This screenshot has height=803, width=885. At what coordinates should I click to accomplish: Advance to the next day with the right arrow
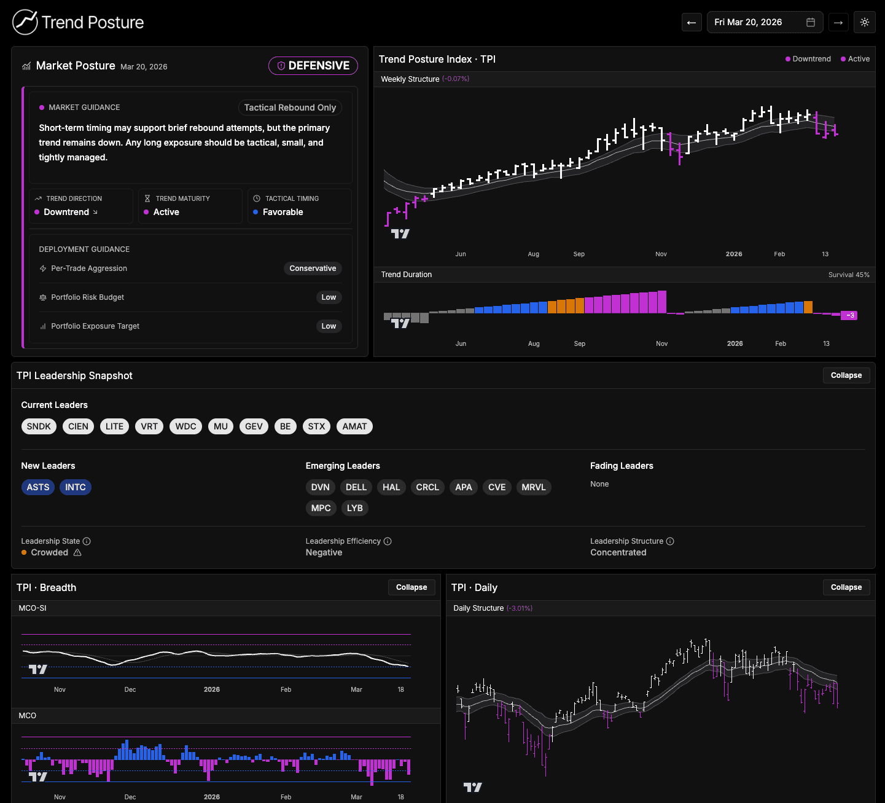838,22
